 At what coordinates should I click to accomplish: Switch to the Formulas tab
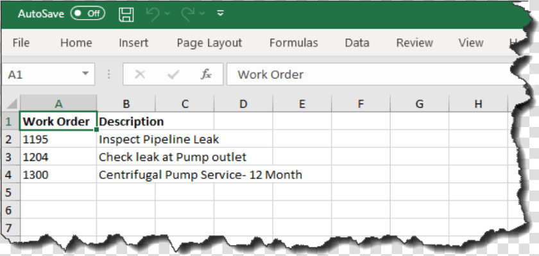294,43
